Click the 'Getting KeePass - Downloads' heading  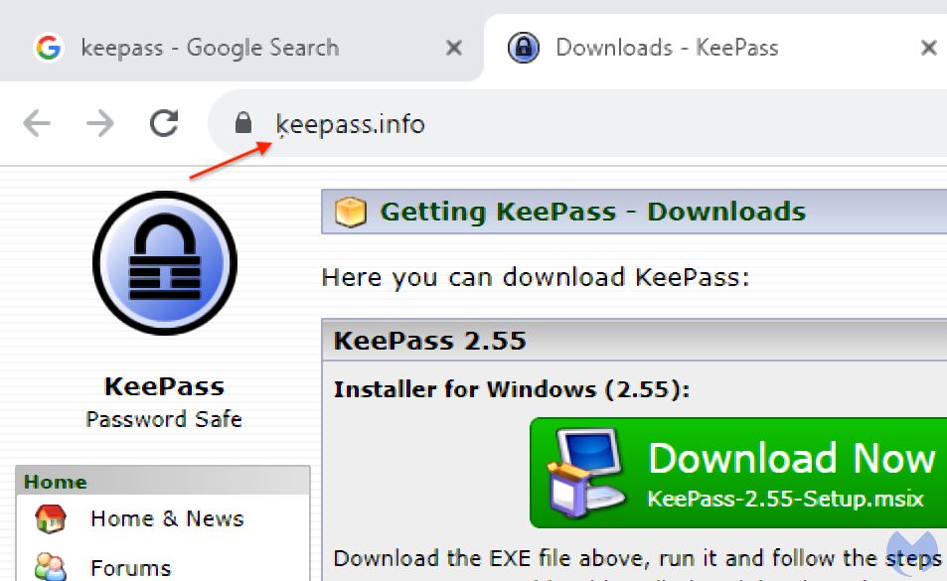[x=592, y=212]
